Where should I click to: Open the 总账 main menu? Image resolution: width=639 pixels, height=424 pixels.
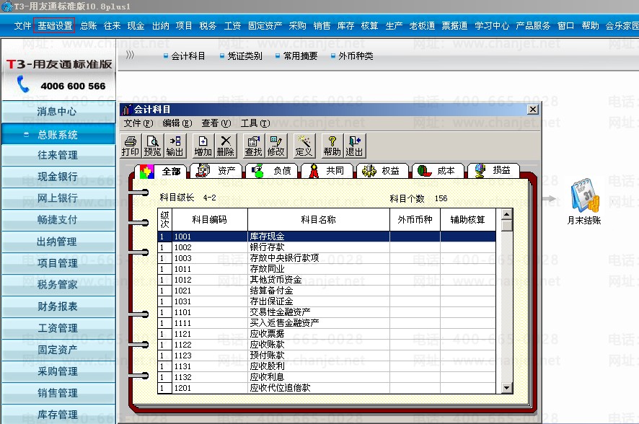(89, 26)
